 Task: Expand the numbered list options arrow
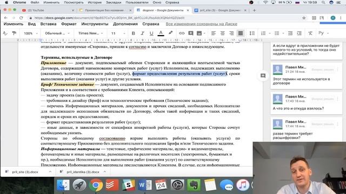270,33
